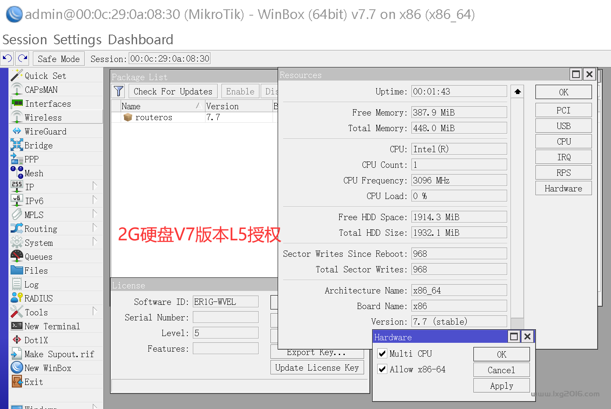Open RPS settings from Resources

pos(564,172)
